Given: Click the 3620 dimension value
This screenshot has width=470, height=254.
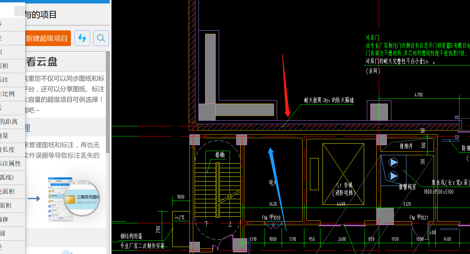Looking at the screenshot, I should tap(273, 204).
